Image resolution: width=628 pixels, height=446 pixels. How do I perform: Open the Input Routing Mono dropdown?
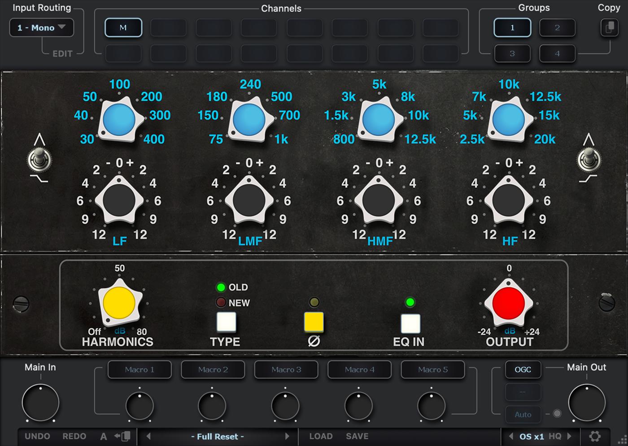click(42, 28)
